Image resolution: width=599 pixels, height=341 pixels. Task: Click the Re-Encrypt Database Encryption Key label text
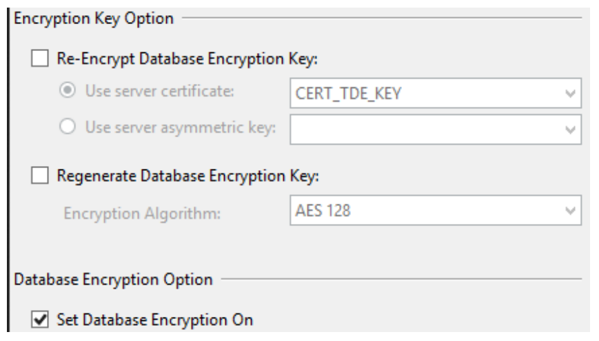[186, 60]
